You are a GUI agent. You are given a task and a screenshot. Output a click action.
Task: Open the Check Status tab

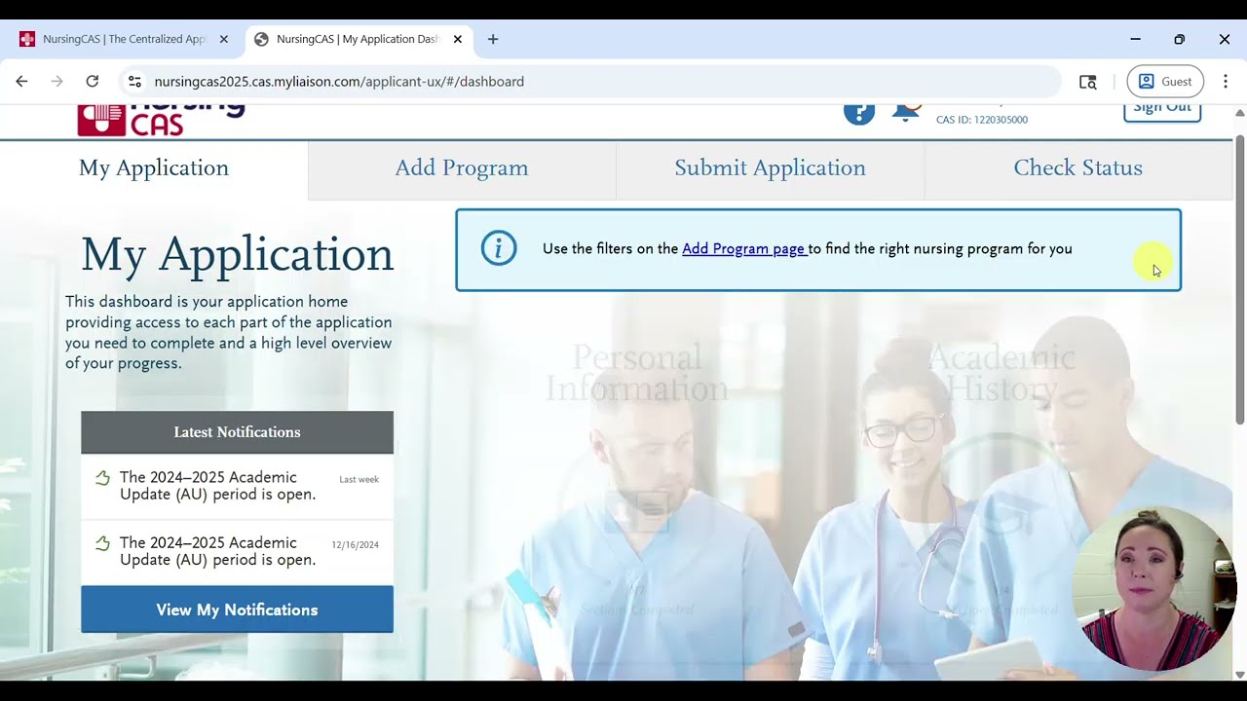pyautogui.click(x=1077, y=167)
